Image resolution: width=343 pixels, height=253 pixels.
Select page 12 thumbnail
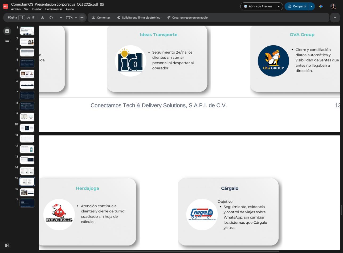click(27, 149)
